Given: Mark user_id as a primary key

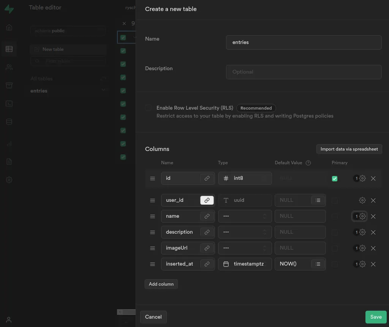Looking at the screenshot, I should tap(334, 200).
